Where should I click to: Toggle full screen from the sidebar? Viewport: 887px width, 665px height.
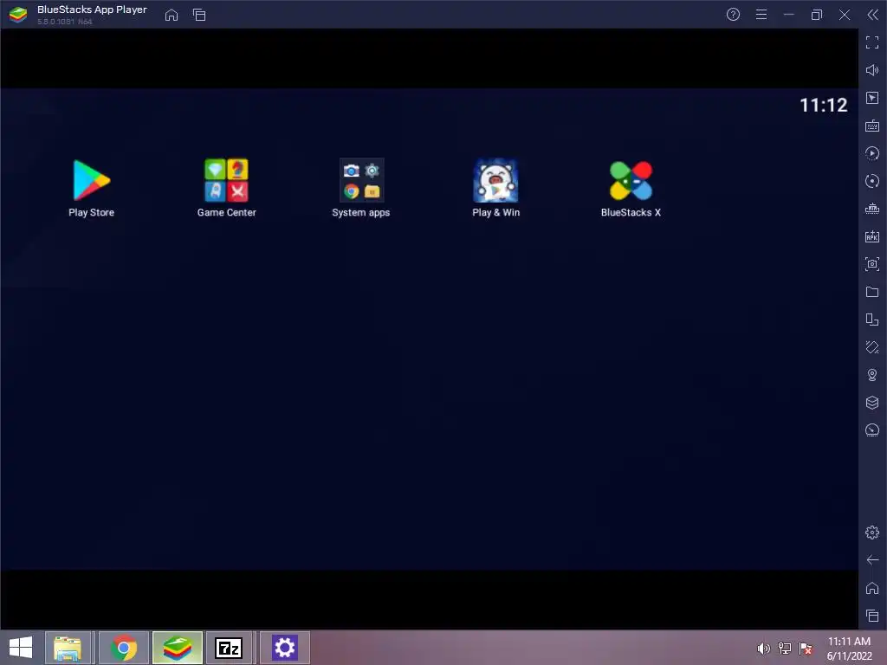tap(872, 42)
